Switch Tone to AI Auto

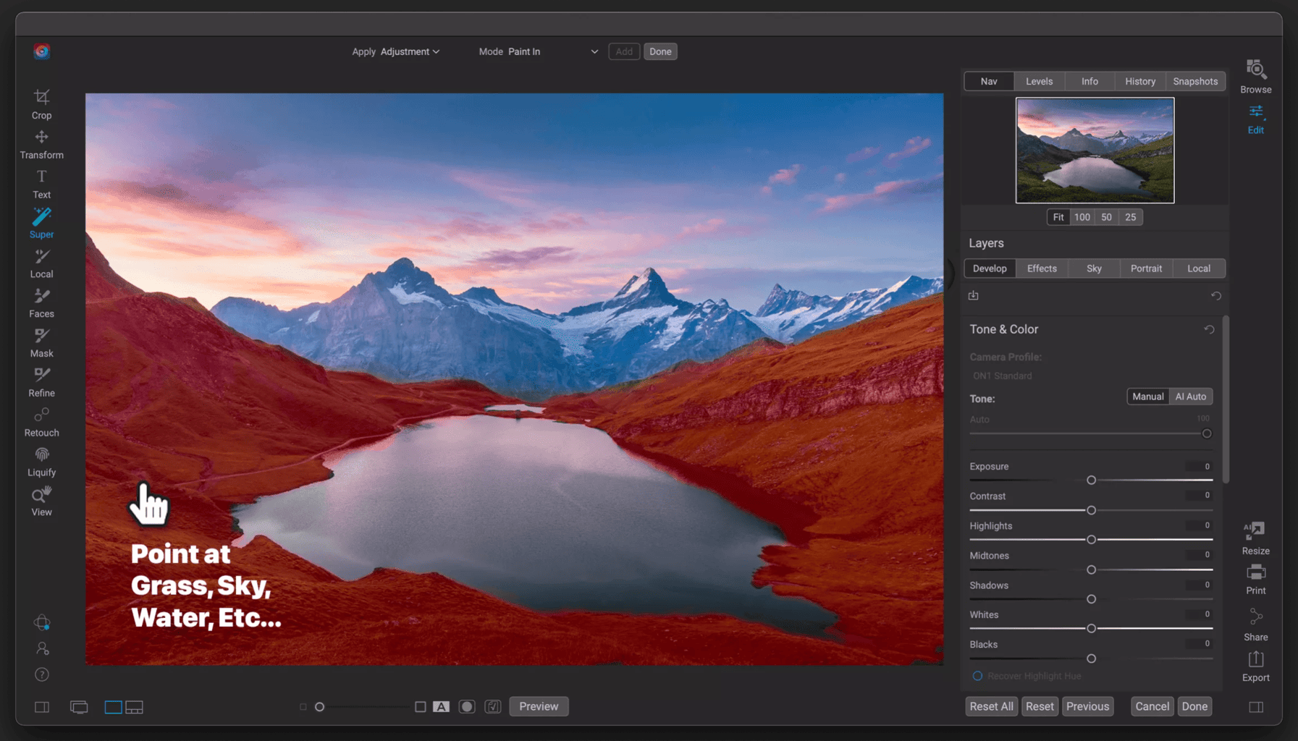[x=1190, y=397]
